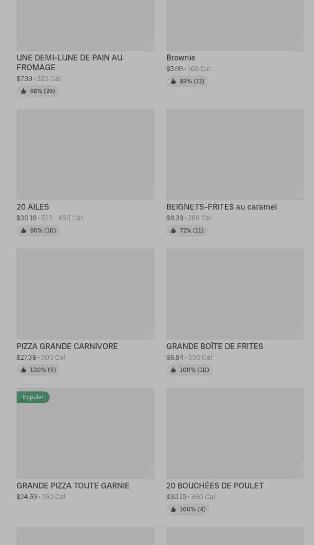This screenshot has width=314, height=545.
Task: Open the BEIGNETS-FRITES au caramel image
Action: (x=235, y=154)
